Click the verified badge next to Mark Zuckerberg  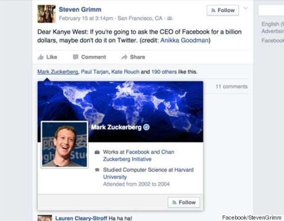pyautogui.click(x=146, y=127)
